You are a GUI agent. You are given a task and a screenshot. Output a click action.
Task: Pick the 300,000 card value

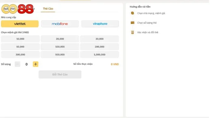[20, 55]
